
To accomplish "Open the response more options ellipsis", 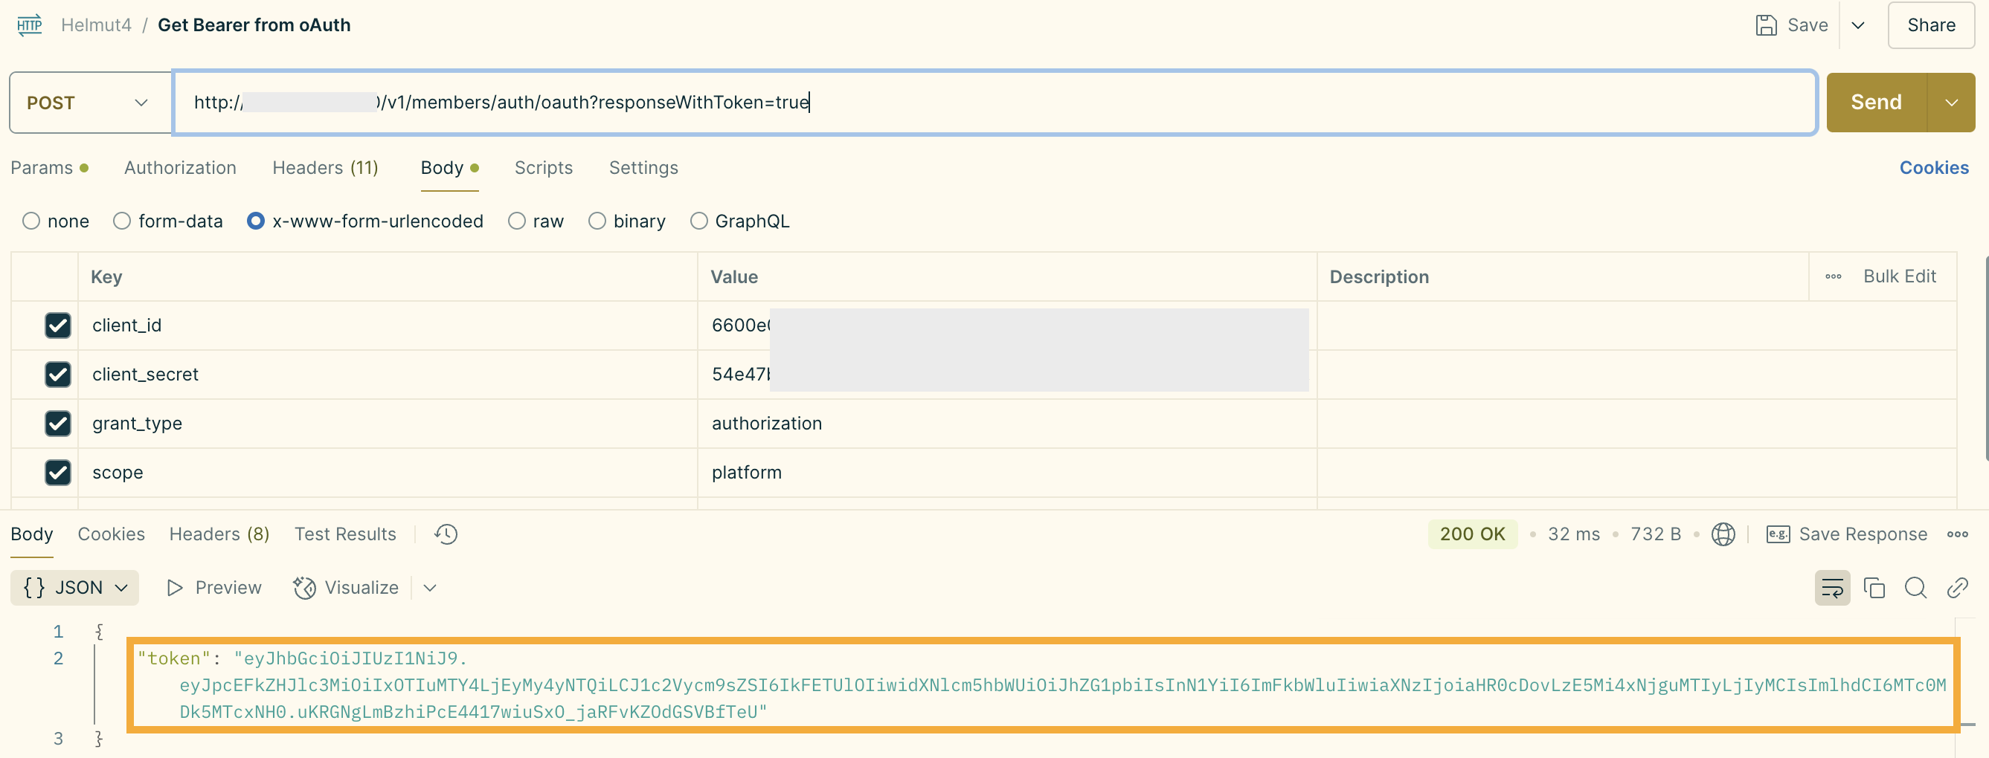I will click(x=1957, y=534).
